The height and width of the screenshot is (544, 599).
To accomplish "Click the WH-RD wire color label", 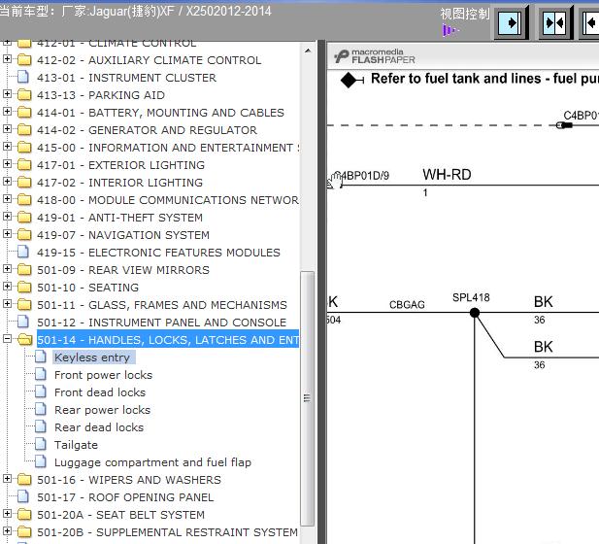I will point(447,175).
